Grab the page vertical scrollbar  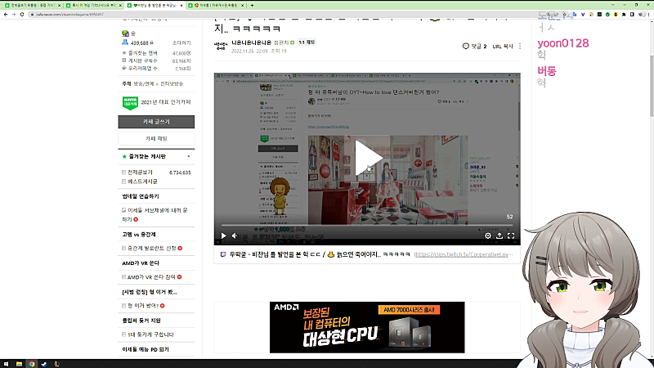(652, 86)
